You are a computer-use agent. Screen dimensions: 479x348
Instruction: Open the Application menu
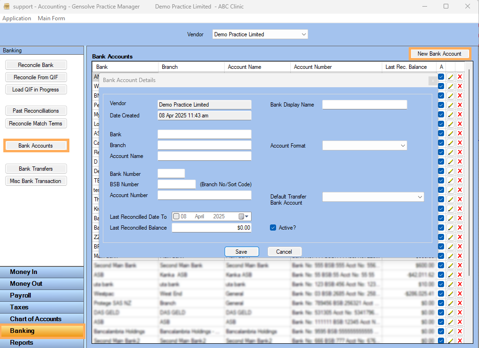[17, 18]
